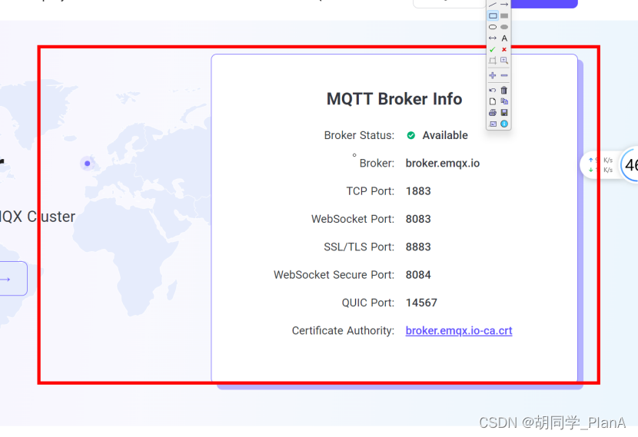Select the broker.emqx.io address text
Viewport: 638px width, 437px height.
tap(442, 164)
